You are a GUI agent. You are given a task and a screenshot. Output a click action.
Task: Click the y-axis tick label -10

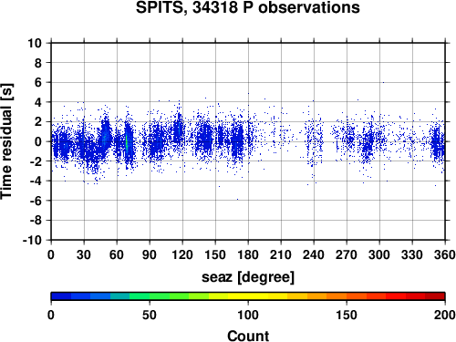click(x=32, y=240)
